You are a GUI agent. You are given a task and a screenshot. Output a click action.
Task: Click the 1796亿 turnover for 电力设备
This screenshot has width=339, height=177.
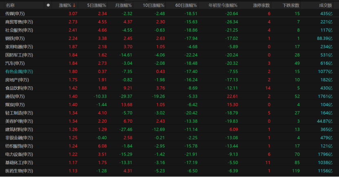point(325,154)
